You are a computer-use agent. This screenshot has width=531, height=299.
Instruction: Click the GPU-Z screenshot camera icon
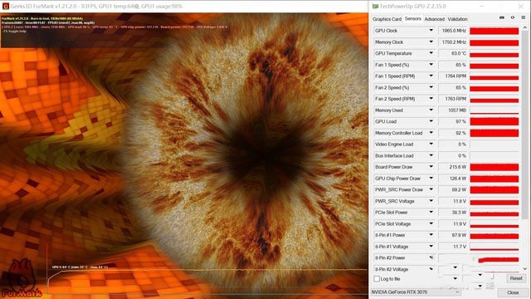pyautogui.click(x=502, y=17)
